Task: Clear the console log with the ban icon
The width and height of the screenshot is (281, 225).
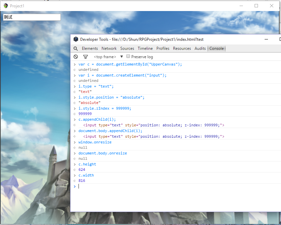Action: pyautogui.click(x=76, y=57)
